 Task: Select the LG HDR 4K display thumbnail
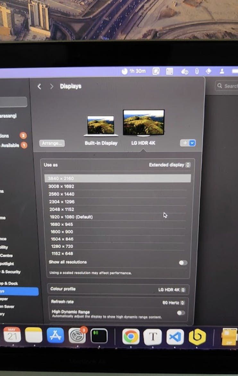[x=143, y=123]
